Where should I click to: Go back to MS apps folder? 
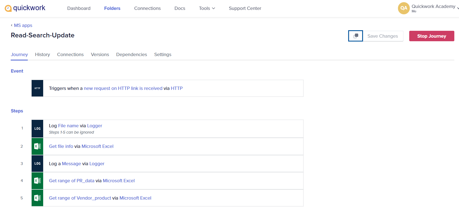23,25
